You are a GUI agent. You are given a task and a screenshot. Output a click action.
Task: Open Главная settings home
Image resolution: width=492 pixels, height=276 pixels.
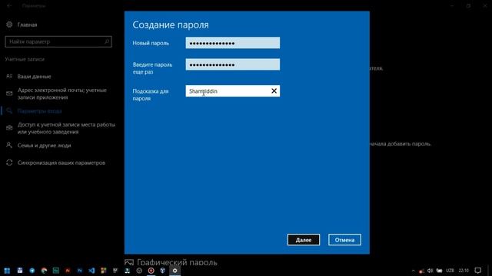coord(22,25)
